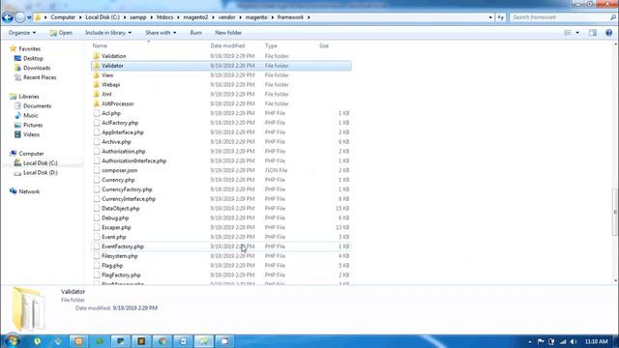Expand the arrow after htdocs breadcrumb
The image size is (619, 348).
point(178,17)
